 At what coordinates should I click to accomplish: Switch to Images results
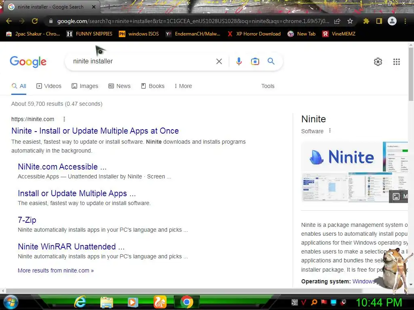(x=85, y=86)
